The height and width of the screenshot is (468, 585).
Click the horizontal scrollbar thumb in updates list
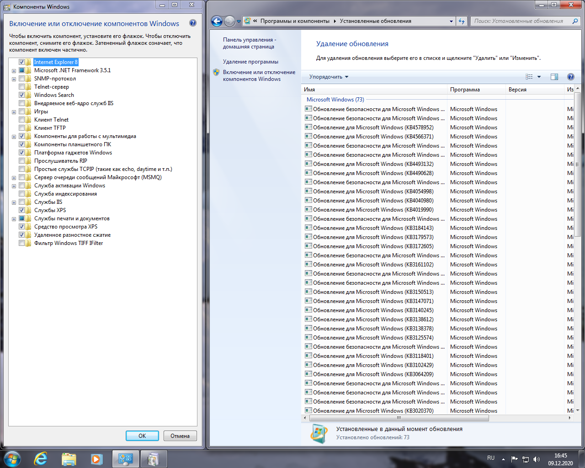click(x=399, y=418)
